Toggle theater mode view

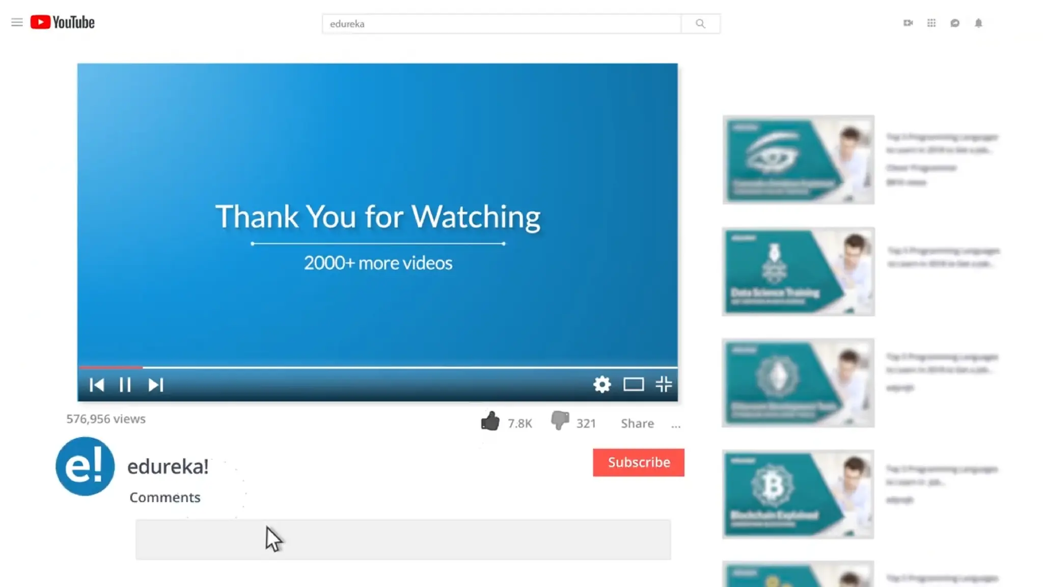click(x=634, y=384)
